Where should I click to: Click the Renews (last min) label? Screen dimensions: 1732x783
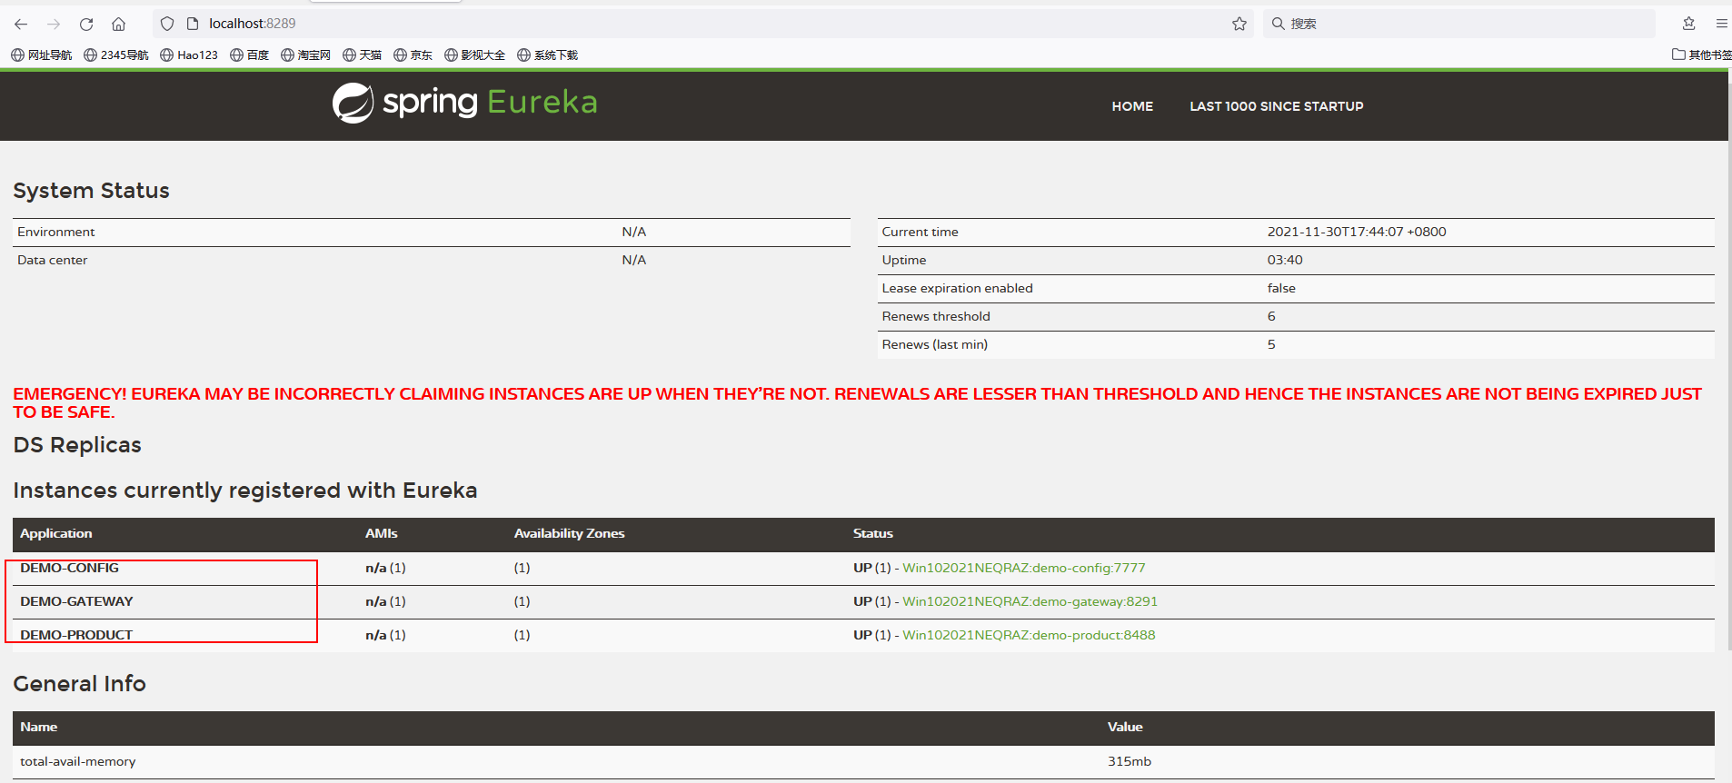pos(935,344)
